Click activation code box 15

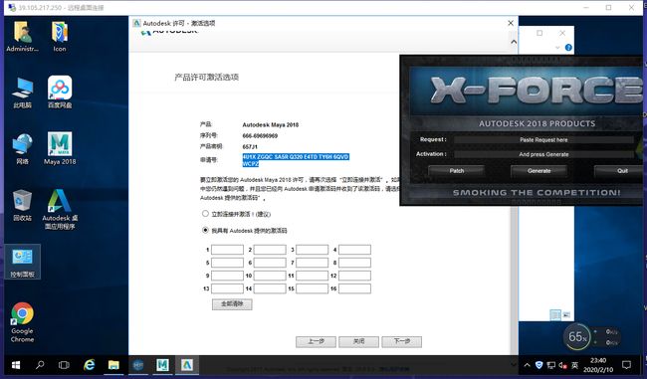click(313, 288)
